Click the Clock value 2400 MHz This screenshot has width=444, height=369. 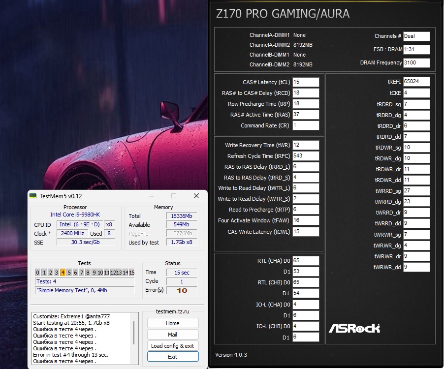click(72, 233)
